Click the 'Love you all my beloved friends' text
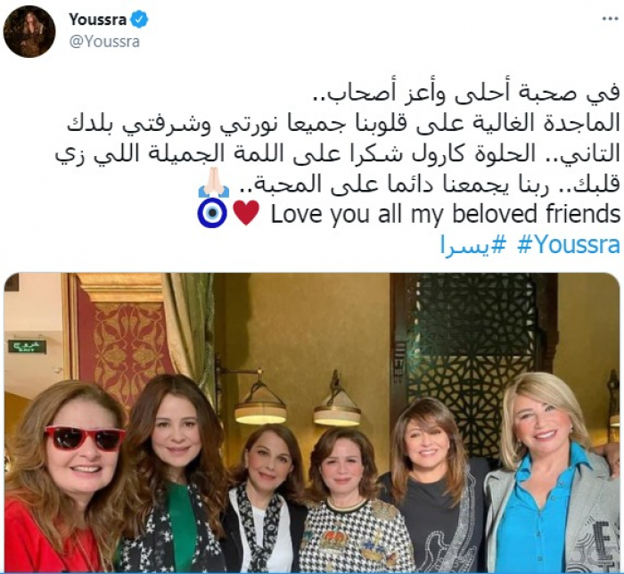The image size is (624, 574). [446, 214]
